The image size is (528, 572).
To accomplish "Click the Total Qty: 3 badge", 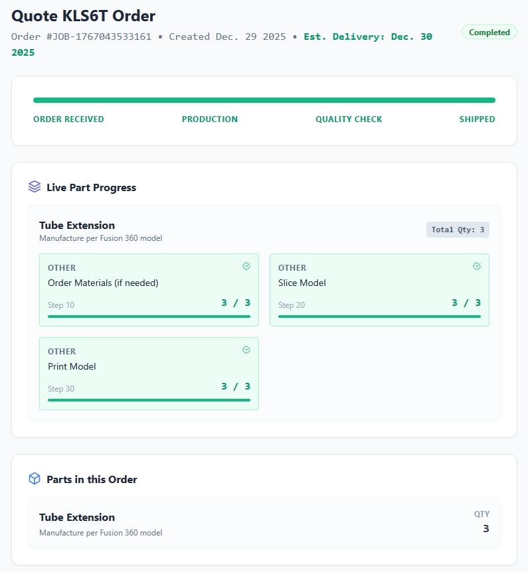I will pos(458,229).
